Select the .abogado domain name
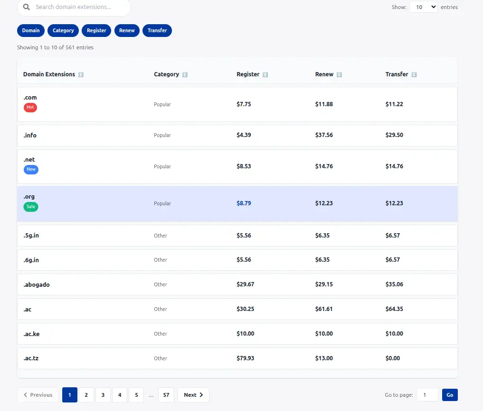The image size is (483, 411). [37, 284]
